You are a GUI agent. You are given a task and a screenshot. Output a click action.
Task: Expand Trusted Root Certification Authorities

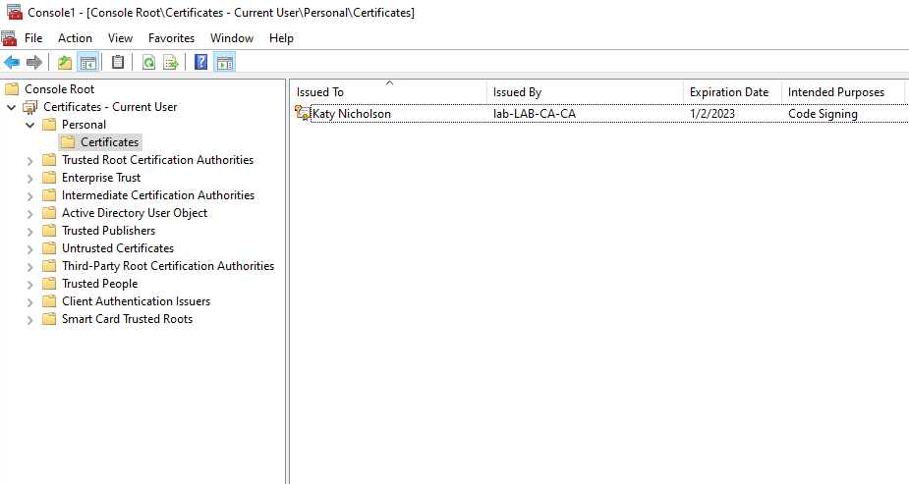coord(29,160)
